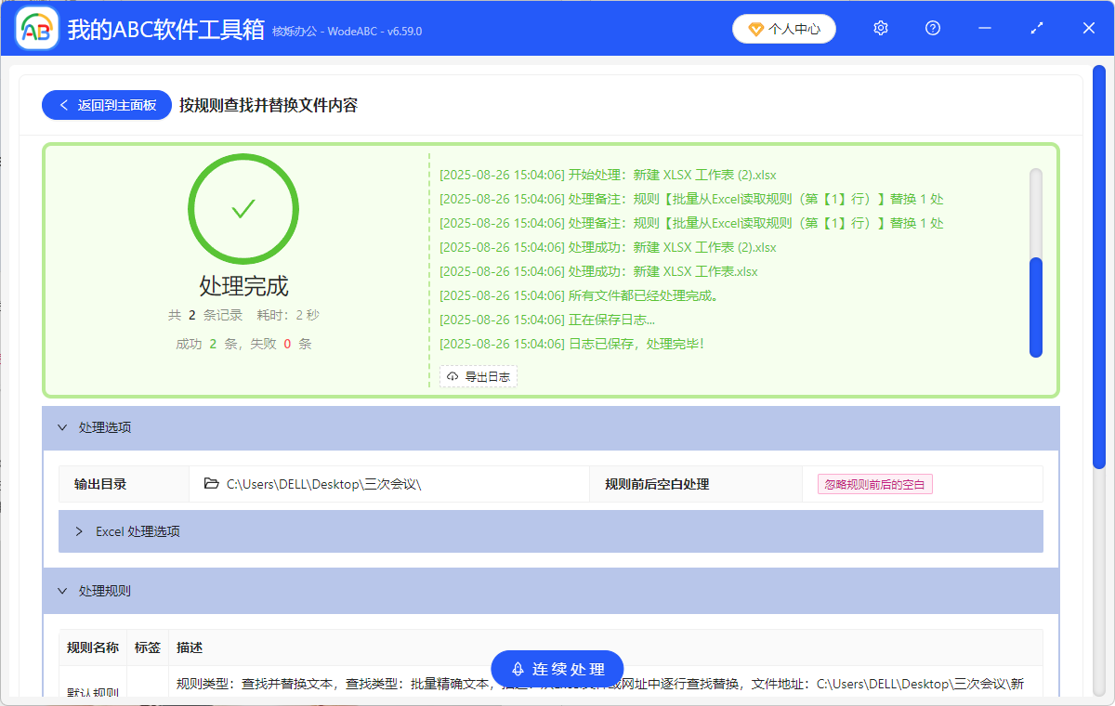Click the help question-mark icon
The width and height of the screenshot is (1115, 706).
click(x=932, y=28)
